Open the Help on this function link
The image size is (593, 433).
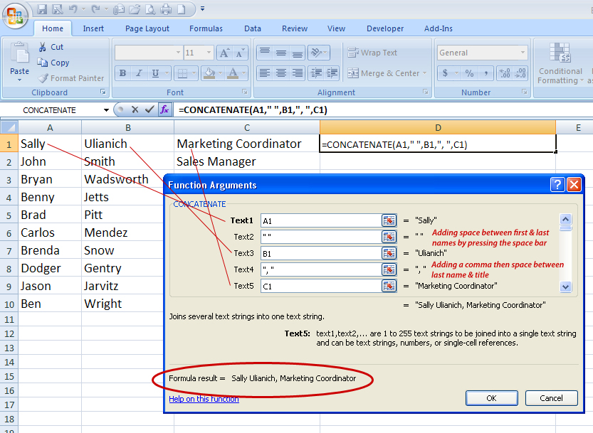[x=204, y=400]
